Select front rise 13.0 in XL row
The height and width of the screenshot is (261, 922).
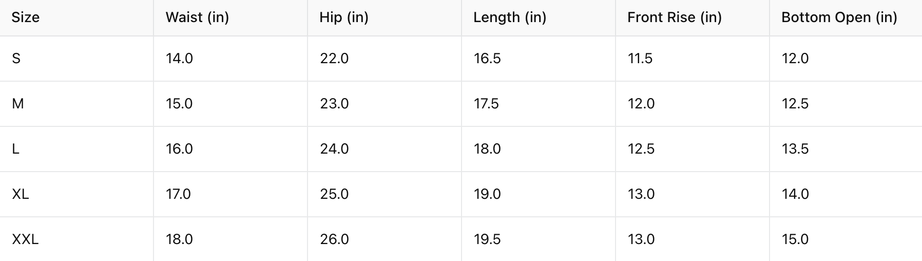click(x=641, y=194)
